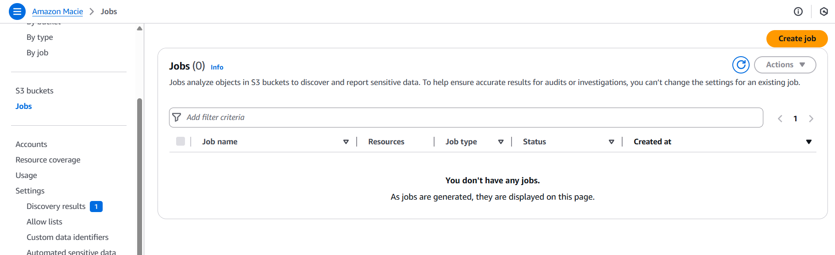Sort by Status column arrow
The height and width of the screenshot is (255, 835).
tap(612, 142)
